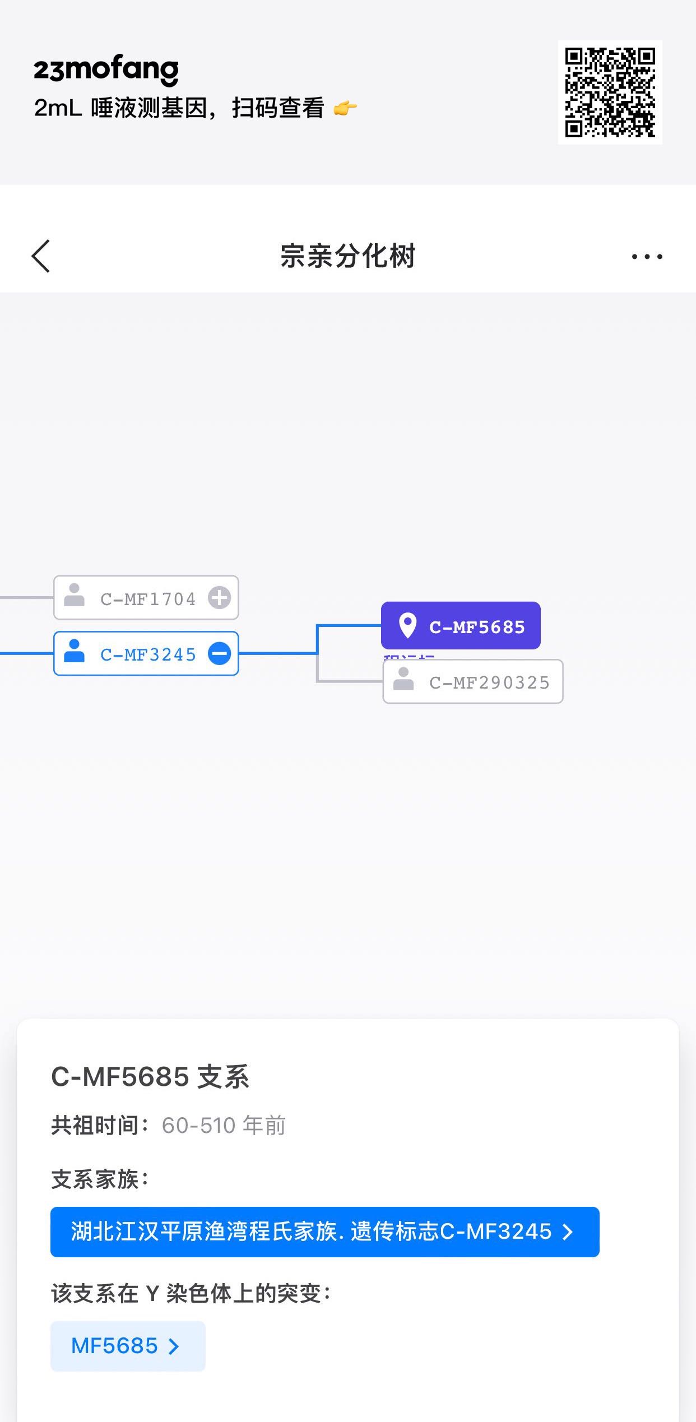The image size is (696, 1422).
Task: Click the blue person icon in C-MF3245
Action: pyautogui.click(x=75, y=652)
